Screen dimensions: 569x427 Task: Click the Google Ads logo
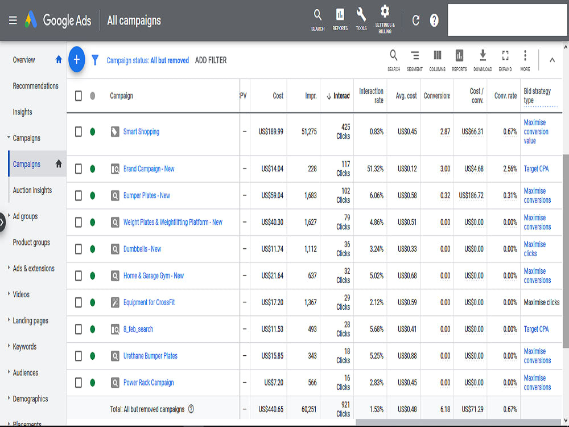click(58, 20)
